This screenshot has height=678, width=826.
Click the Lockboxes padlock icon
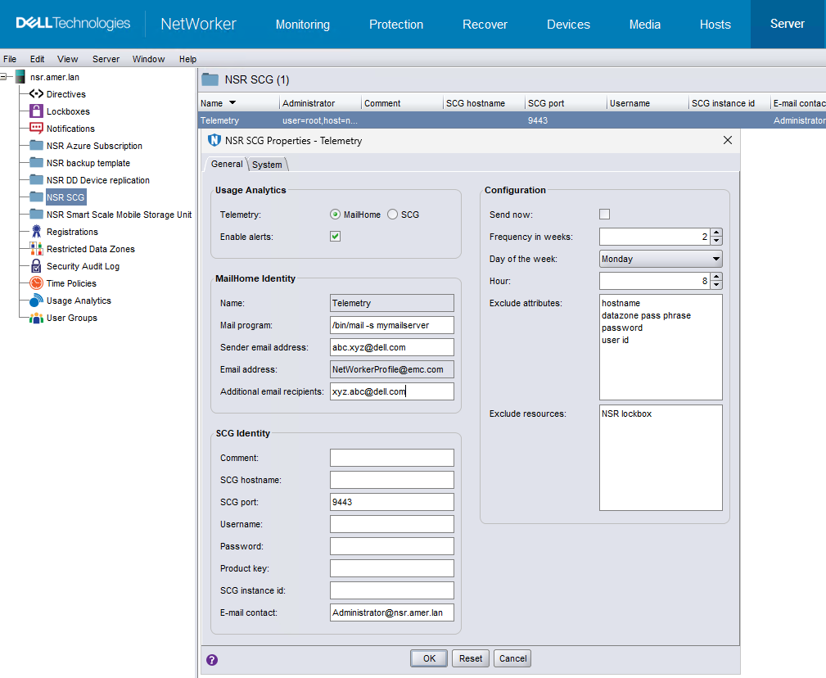coord(36,111)
